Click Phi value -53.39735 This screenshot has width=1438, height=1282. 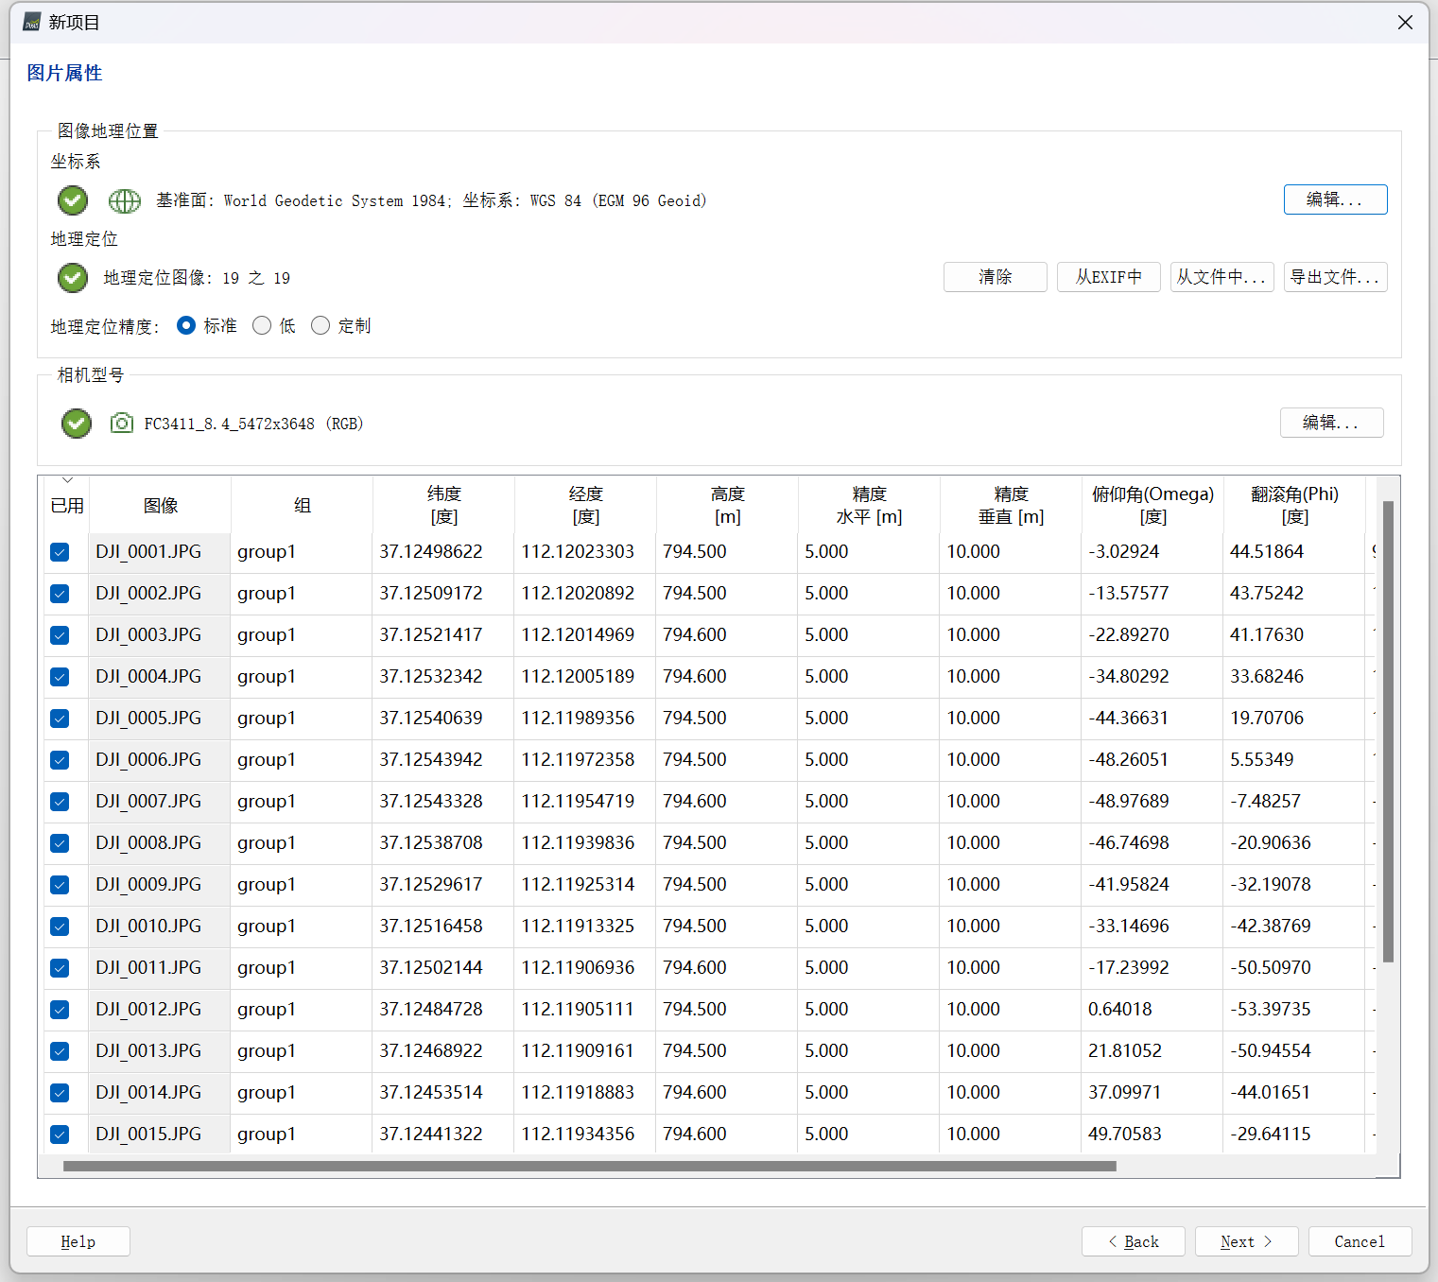click(1271, 1009)
